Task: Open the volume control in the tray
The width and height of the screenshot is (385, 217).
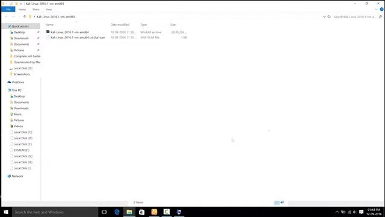Action: coord(355,212)
